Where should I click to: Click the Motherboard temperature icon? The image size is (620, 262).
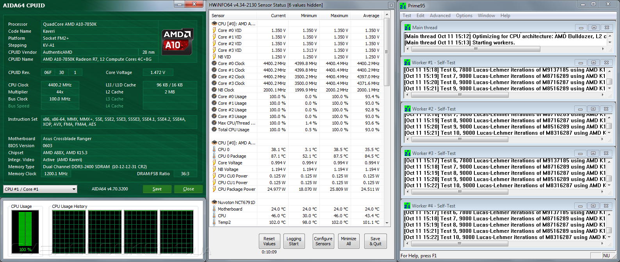[214, 209]
